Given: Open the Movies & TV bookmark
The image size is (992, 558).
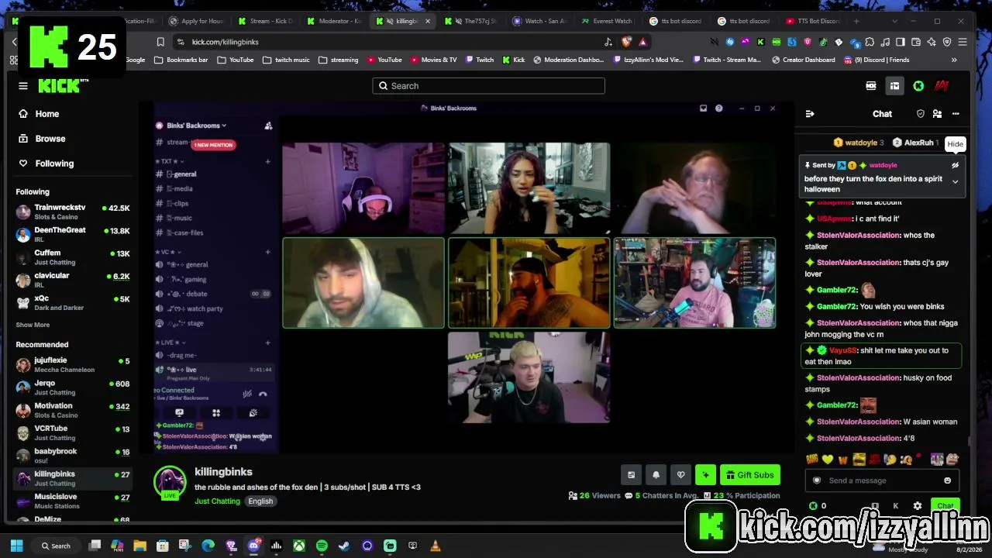Looking at the screenshot, I should [433, 60].
